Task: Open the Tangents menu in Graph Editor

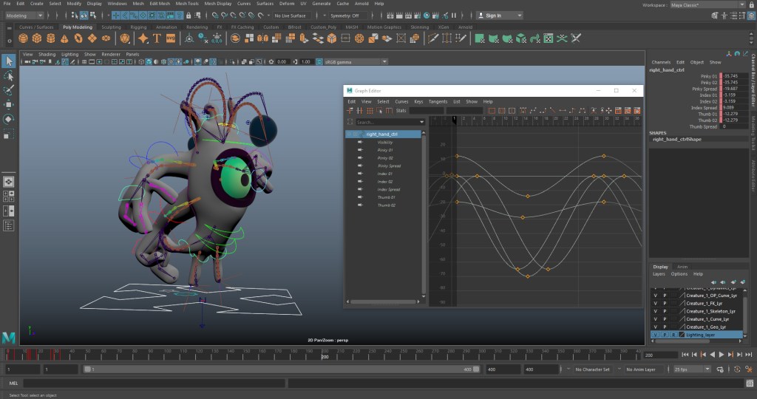Action: pyautogui.click(x=438, y=101)
